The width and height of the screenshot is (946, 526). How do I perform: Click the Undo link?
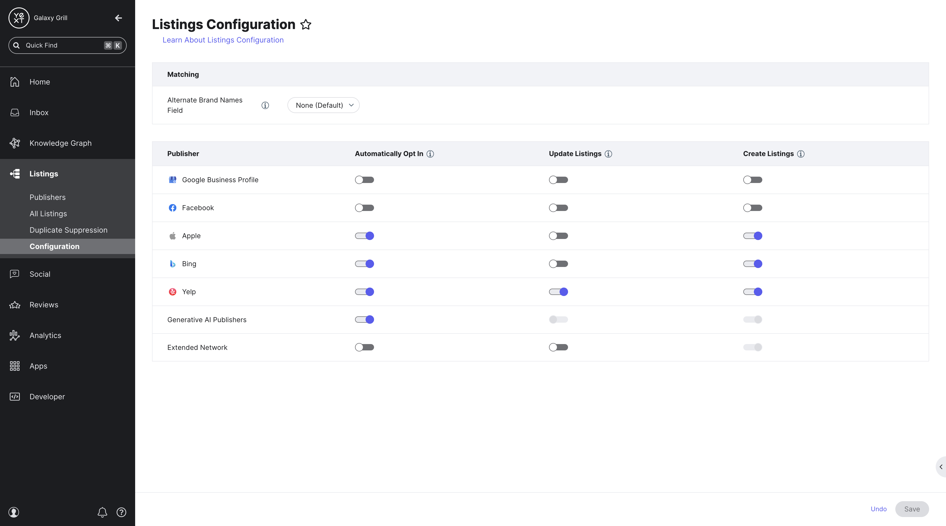(878, 509)
